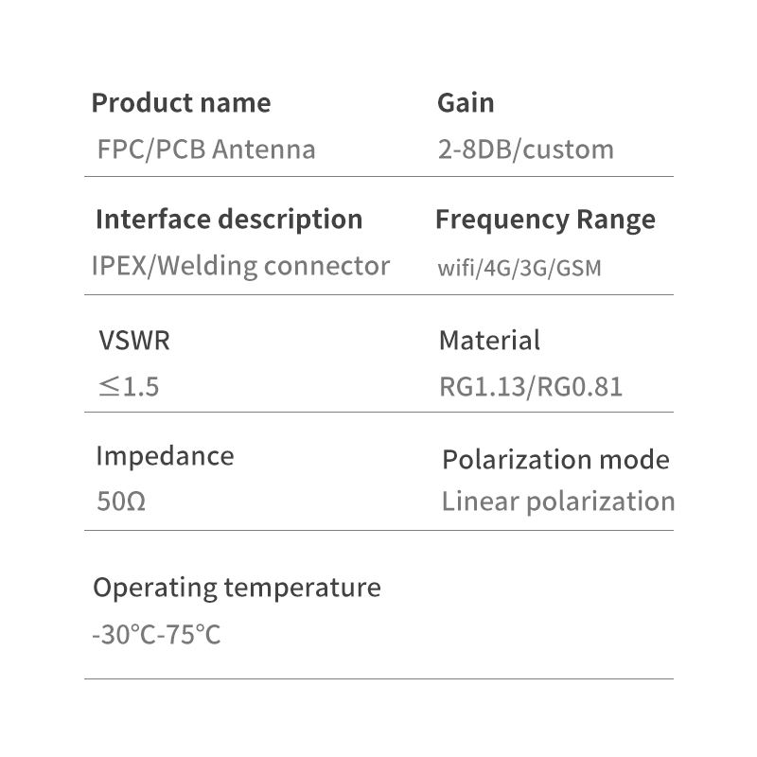757x757 pixels.
Task: Select the "RG1.13/RG0.81" material value
Action: coord(531,386)
